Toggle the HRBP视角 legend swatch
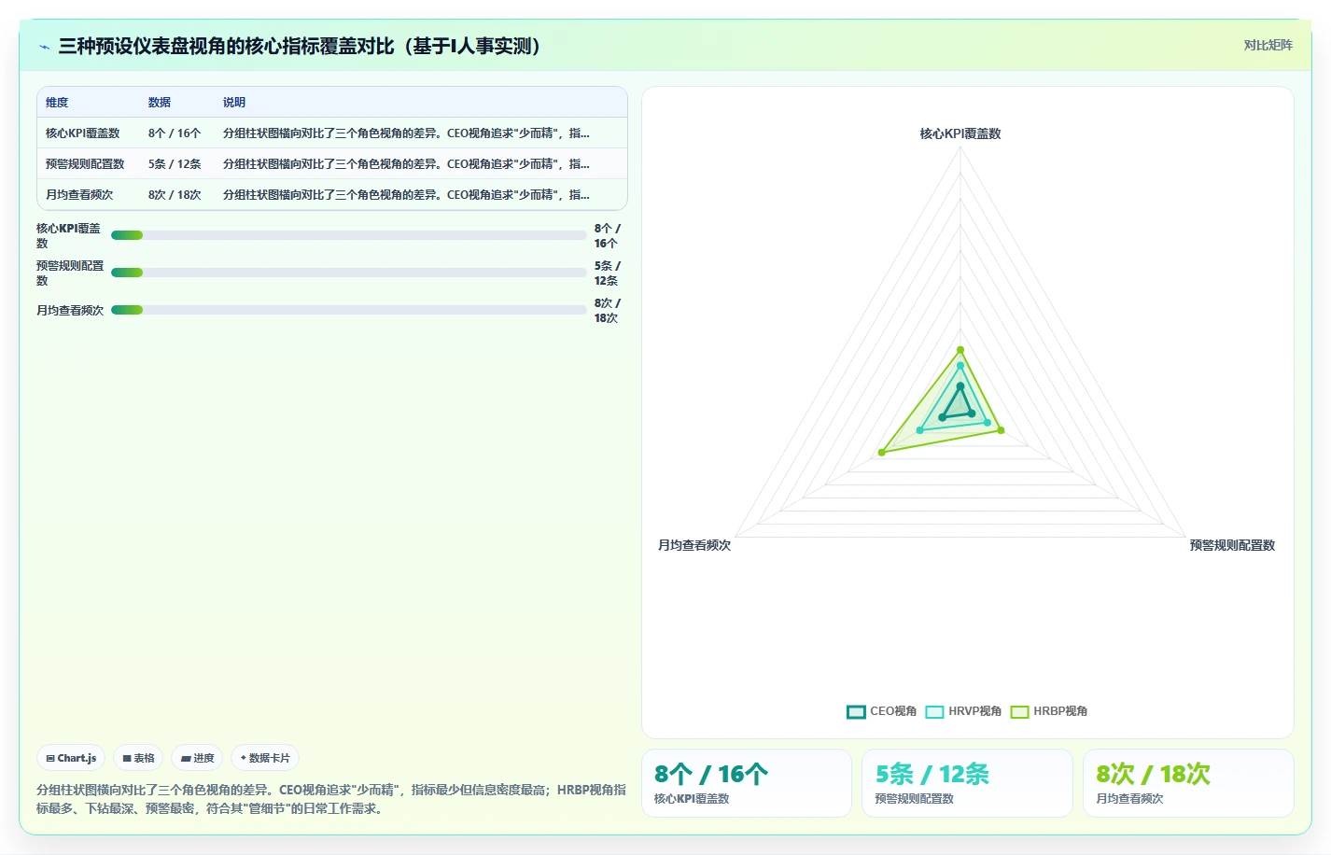The width and height of the screenshot is (1331, 855). tap(1019, 711)
